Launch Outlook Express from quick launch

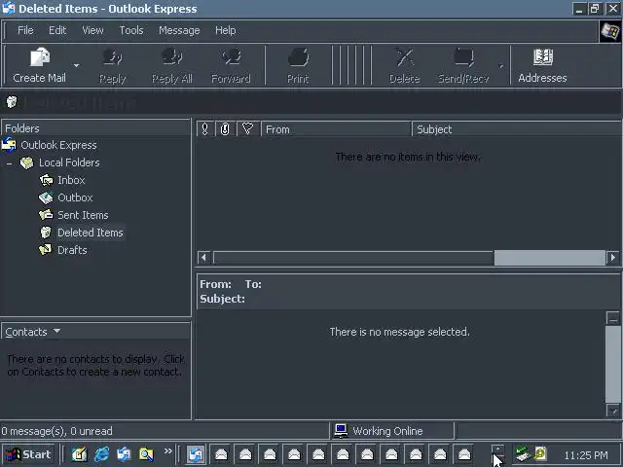click(x=124, y=454)
